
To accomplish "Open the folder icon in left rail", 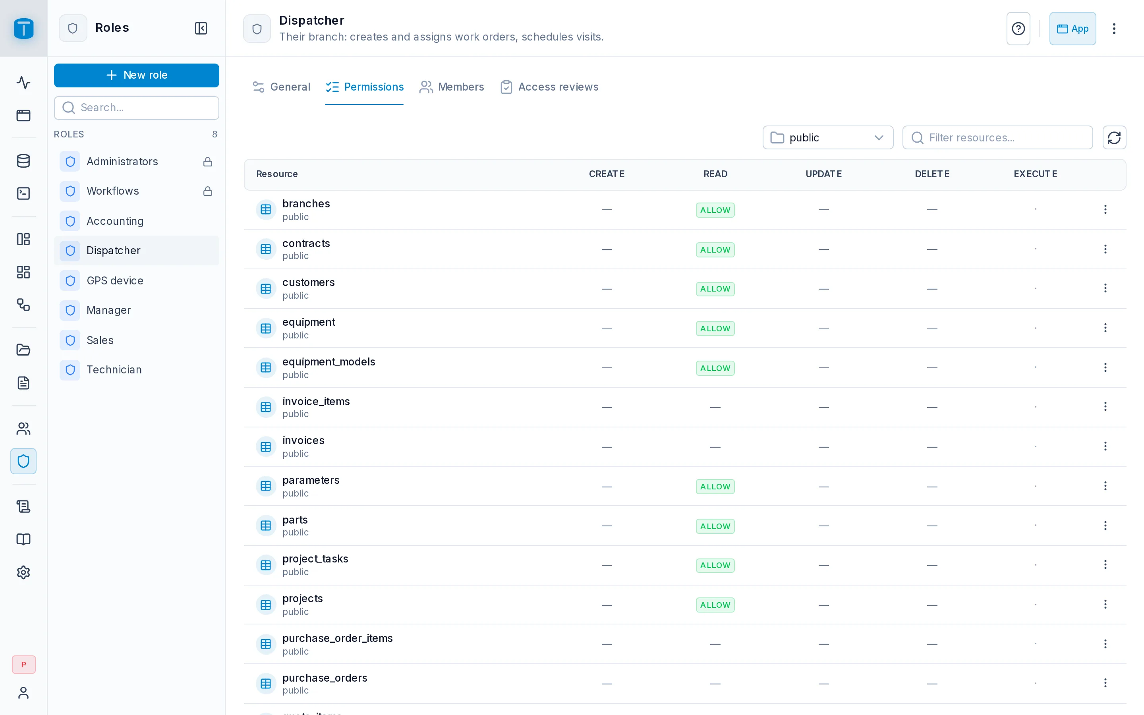I will point(23,350).
